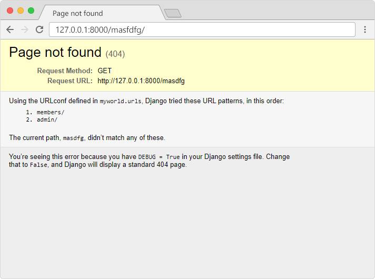Reload the current page
Image resolution: width=375 pixels, height=279 pixels.
click(x=39, y=29)
